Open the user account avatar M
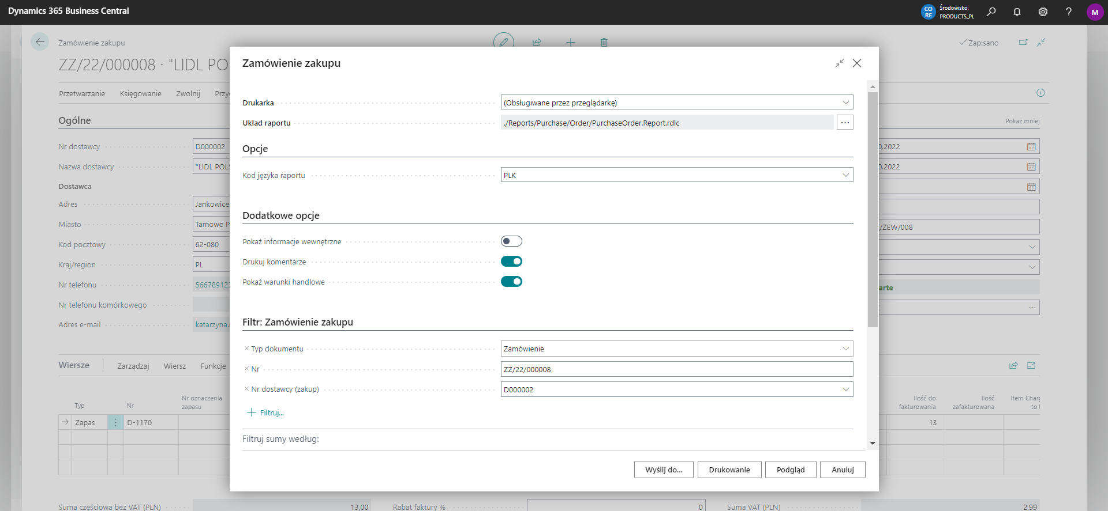This screenshot has height=511, width=1108. 1095,12
